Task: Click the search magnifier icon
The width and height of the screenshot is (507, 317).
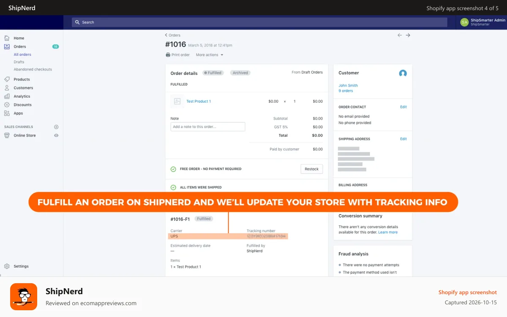Action: click(77, 22)
